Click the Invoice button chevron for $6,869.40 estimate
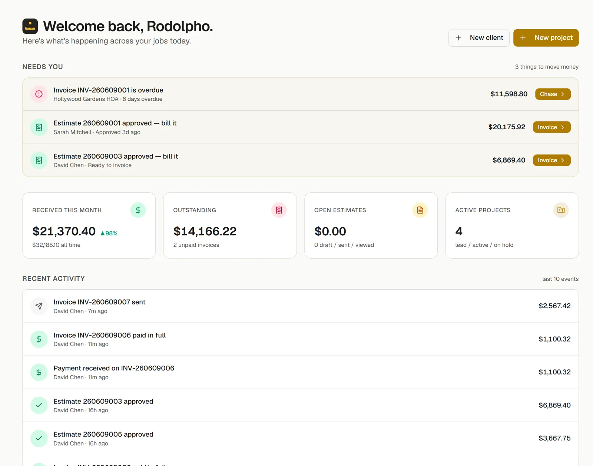The width and height of the screenshot is (593, 466). (x=563, y=160)
